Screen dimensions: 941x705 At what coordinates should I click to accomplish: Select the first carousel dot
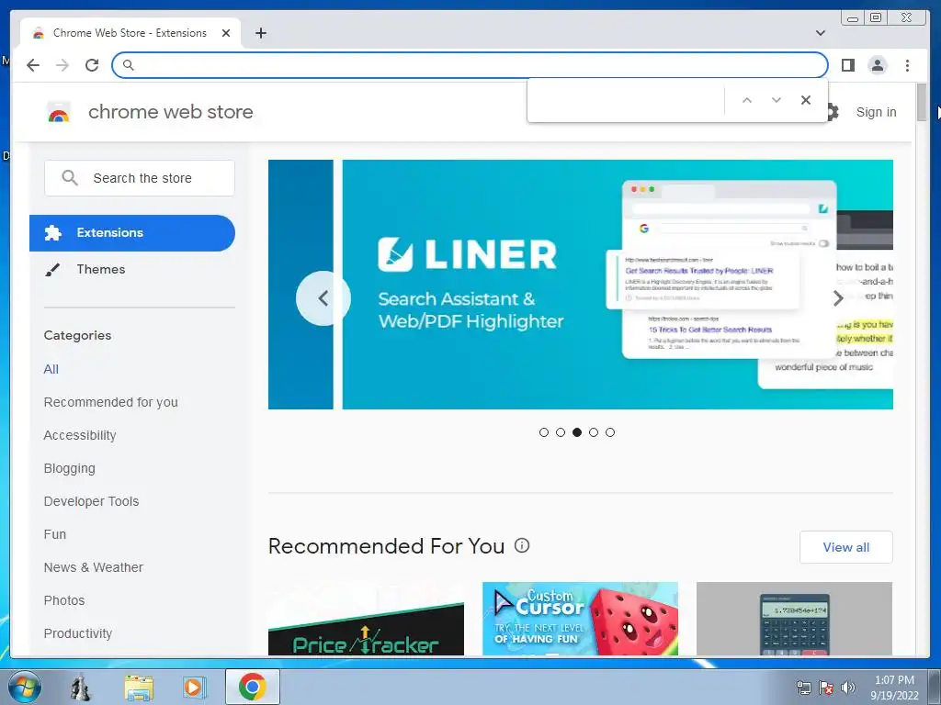click(544, 432)
